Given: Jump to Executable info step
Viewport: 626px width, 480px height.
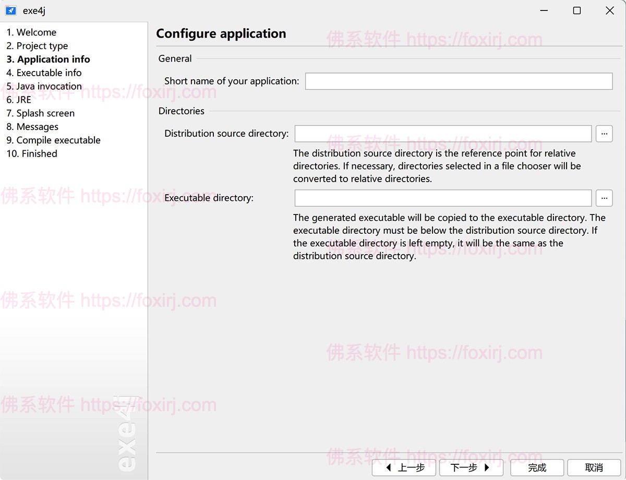Looking at the screenshot, I should pos(44,73).
